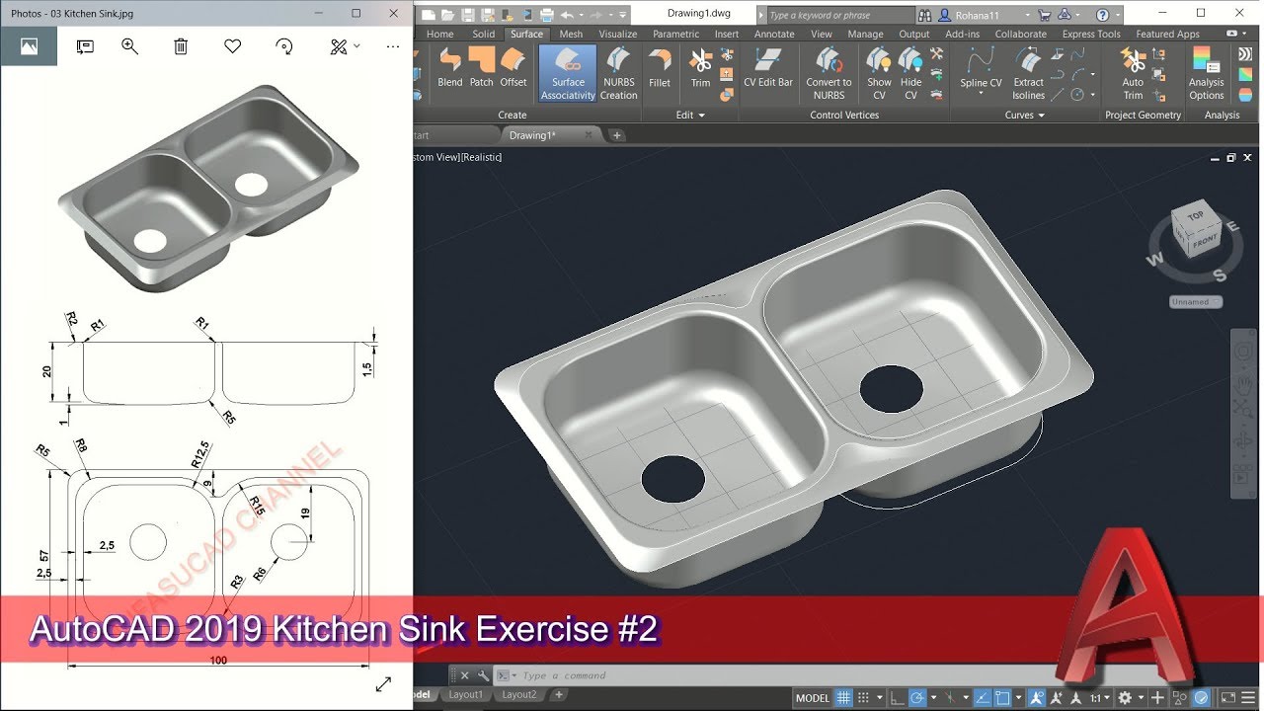Toggle 2D object snap in status bar
1264x711 pixels.
point(1002,698)
